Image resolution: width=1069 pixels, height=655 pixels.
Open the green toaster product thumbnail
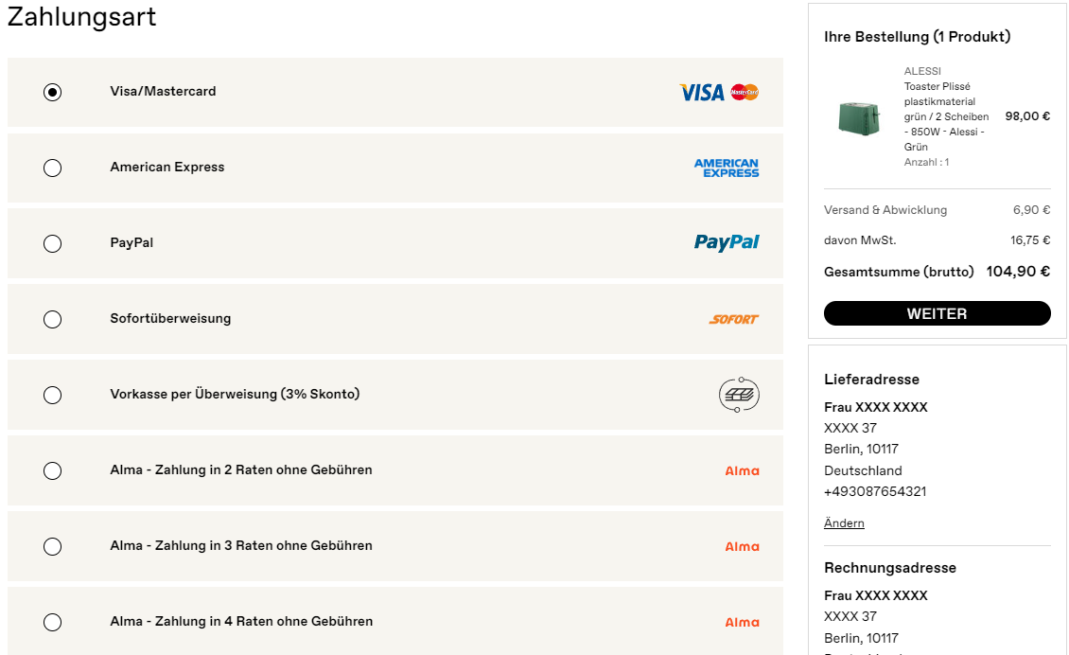[859, 118]
